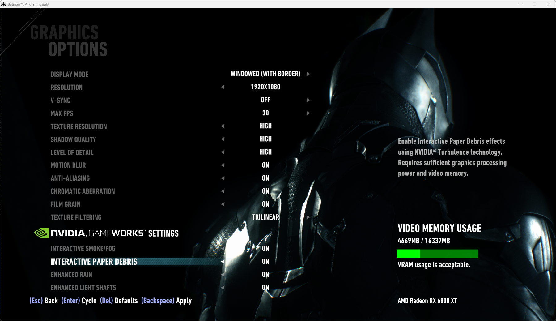This screenshot has width=556, height=321.
Task: Click the right arrow next to Windowed (With Border)
Action: click(x=308, y=74)
